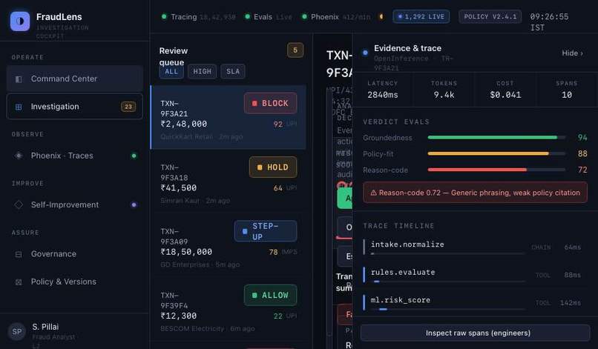Click the STEP-UP badge on TXN-9F3A09
The image size is (598, 349).
pyautogui.click(x=266, y=231)
